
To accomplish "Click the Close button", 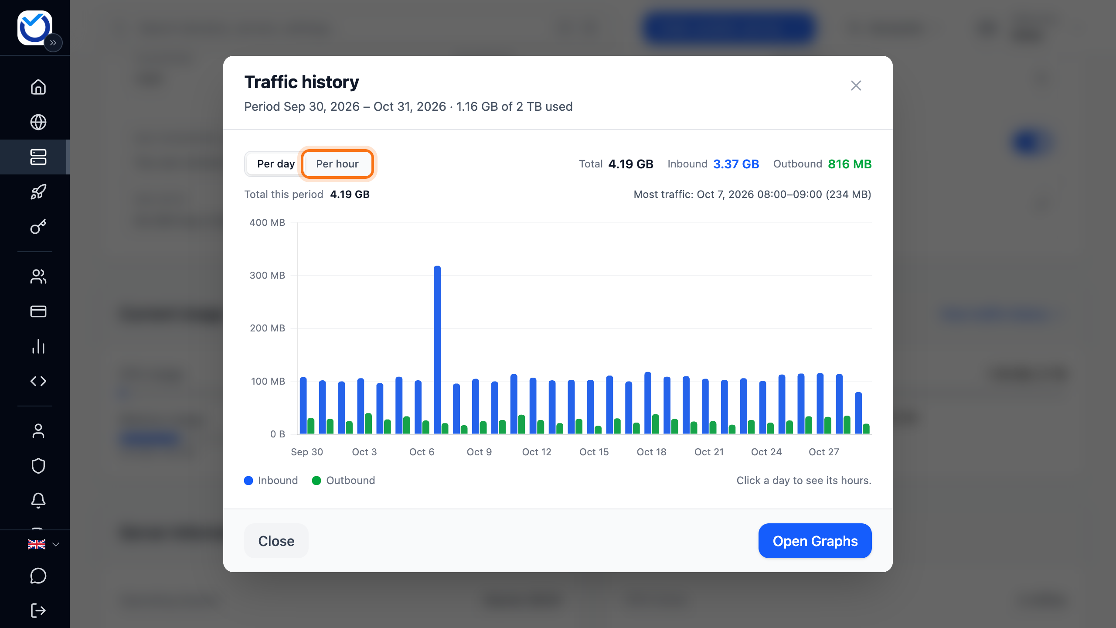I will [x=276, y=541].
